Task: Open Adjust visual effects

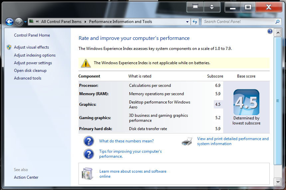Action: pyautogui.click(x=31, y=47)
